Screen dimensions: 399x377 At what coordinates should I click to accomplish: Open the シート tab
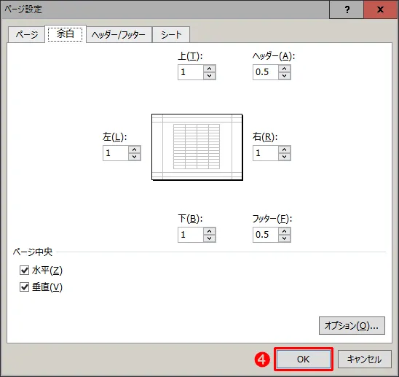[x=171, y=34]
